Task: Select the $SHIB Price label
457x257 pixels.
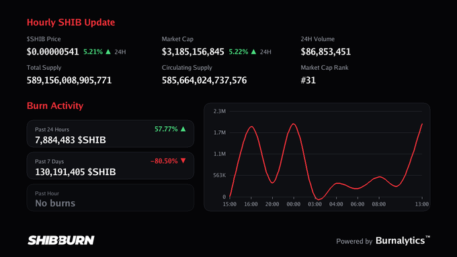Action: [44, 39]
